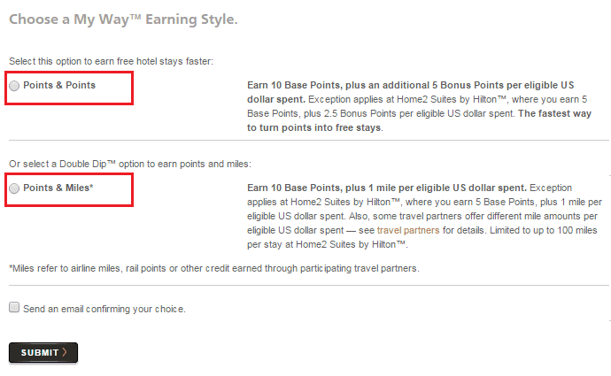Select the Points & Miles radio button
The height and width of the screenshot is (376, 611).
(x=15, y=188)
